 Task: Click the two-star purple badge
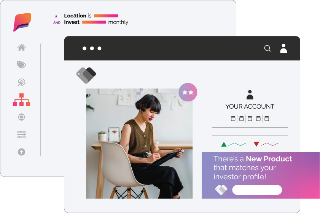[188, 92]
